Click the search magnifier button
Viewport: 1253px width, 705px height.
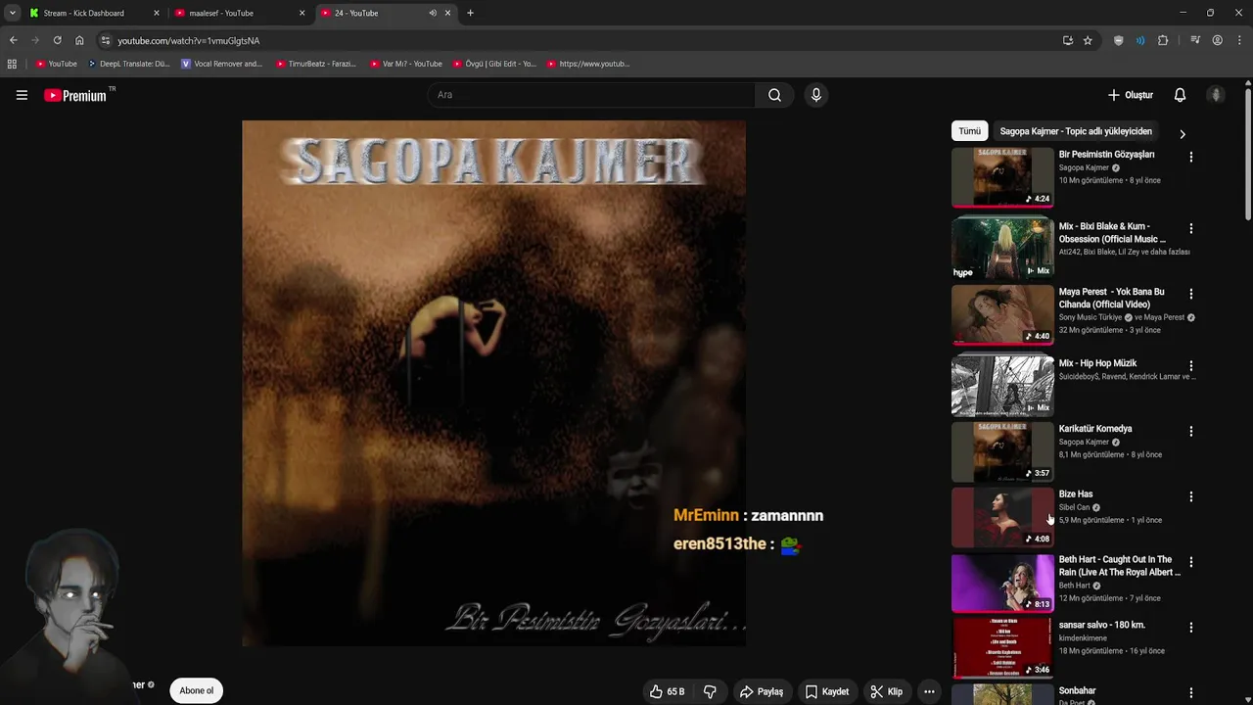[774, 95]
